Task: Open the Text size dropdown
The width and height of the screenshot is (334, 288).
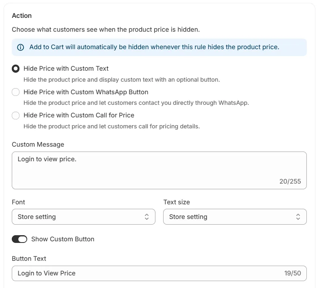Action: coord(235,217)
